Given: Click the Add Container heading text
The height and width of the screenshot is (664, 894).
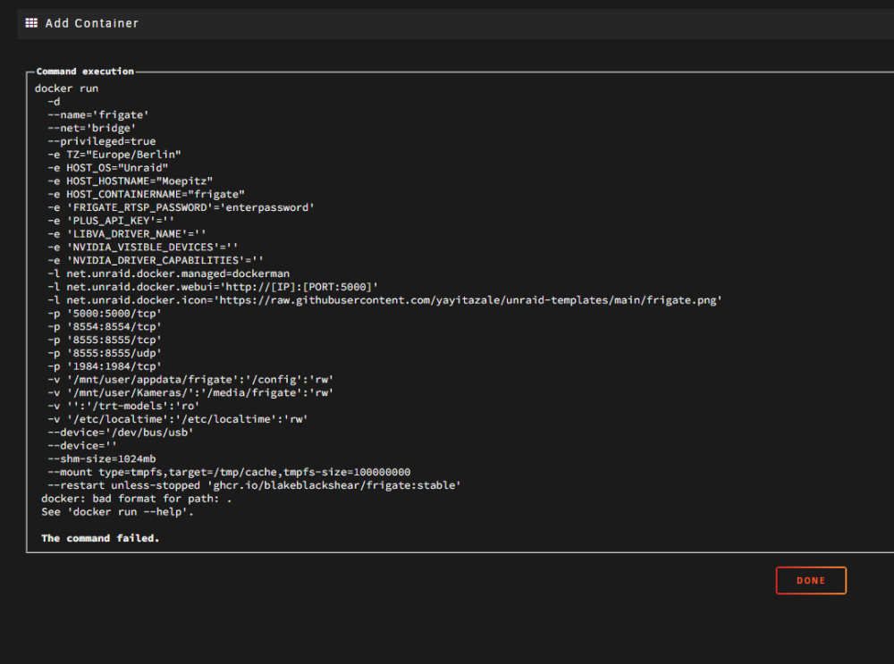Looking at the screenshot, I should 92,23.
